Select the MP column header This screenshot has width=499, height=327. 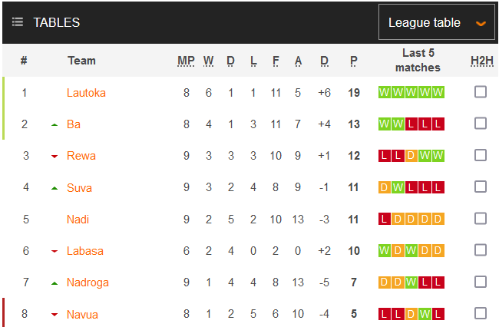pos(186,61)
